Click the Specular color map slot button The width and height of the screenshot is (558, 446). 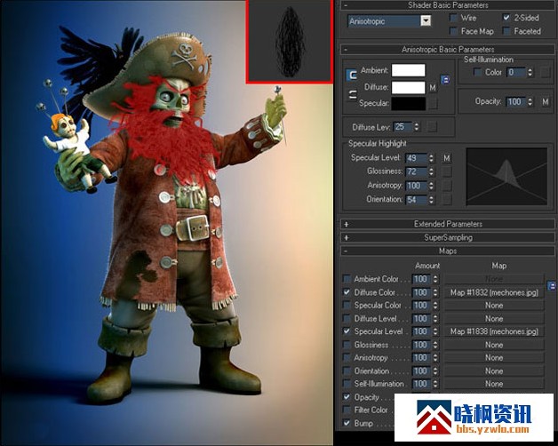(433, 103)
